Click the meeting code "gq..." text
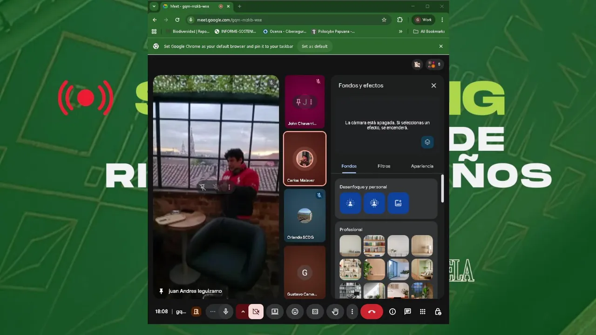The height and width of the screenshot is (335, 596). click(181, 312)
